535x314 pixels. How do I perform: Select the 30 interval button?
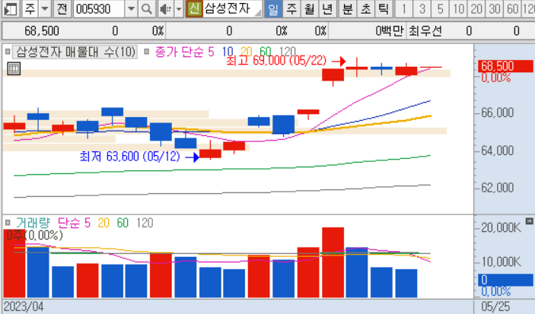tap(495, 9)
